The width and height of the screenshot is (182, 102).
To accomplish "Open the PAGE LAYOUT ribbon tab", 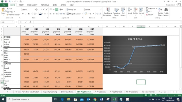I will click(x=32, y=5).
